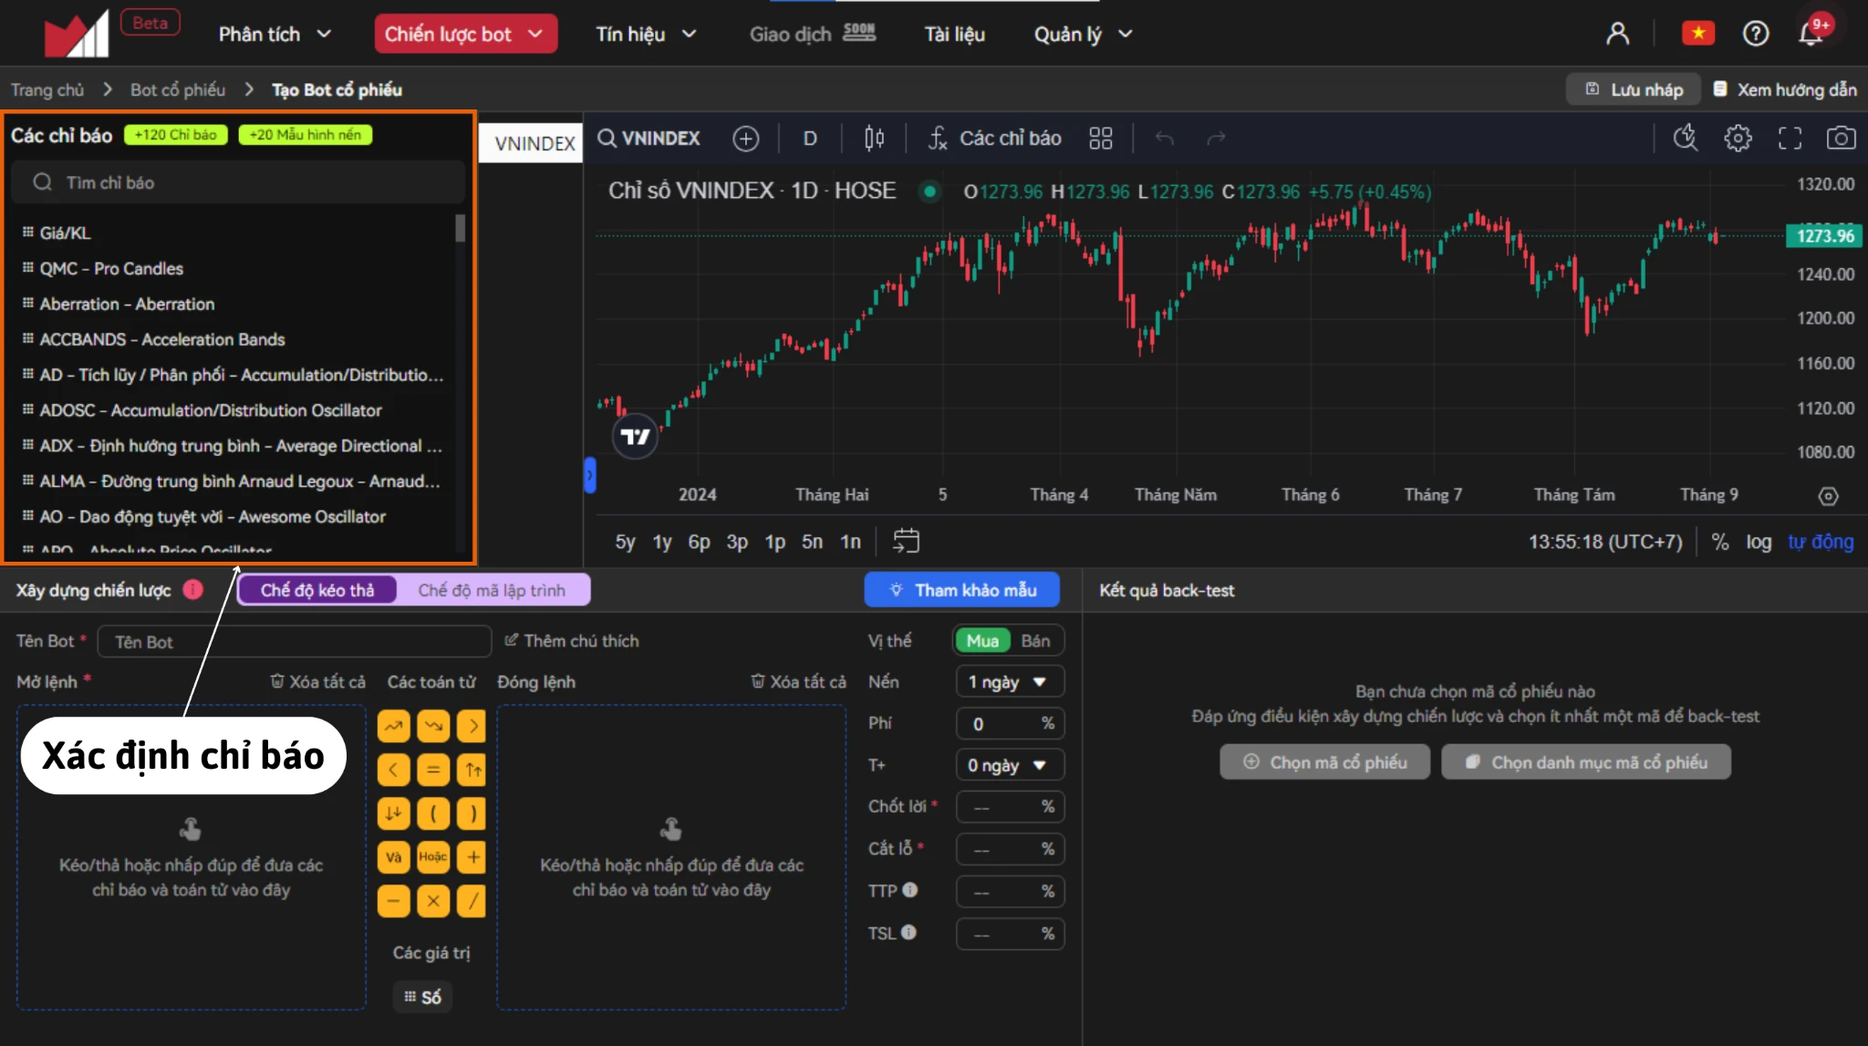Image resolution: width=1868 pixels, height=1046 pixels.
Task: Expand the Quản lý menu
Action: 1084,34
